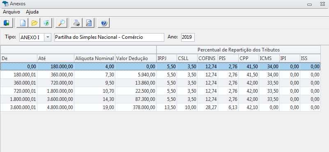Click the IPI column header
Screen dimensions: 329x152
(290, 58)
